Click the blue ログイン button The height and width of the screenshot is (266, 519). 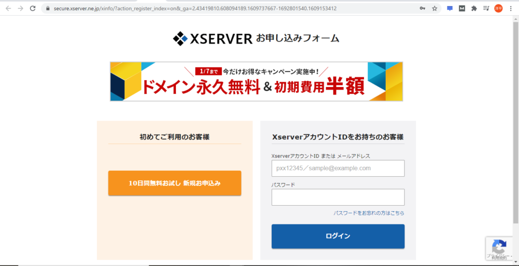[338, 236]
